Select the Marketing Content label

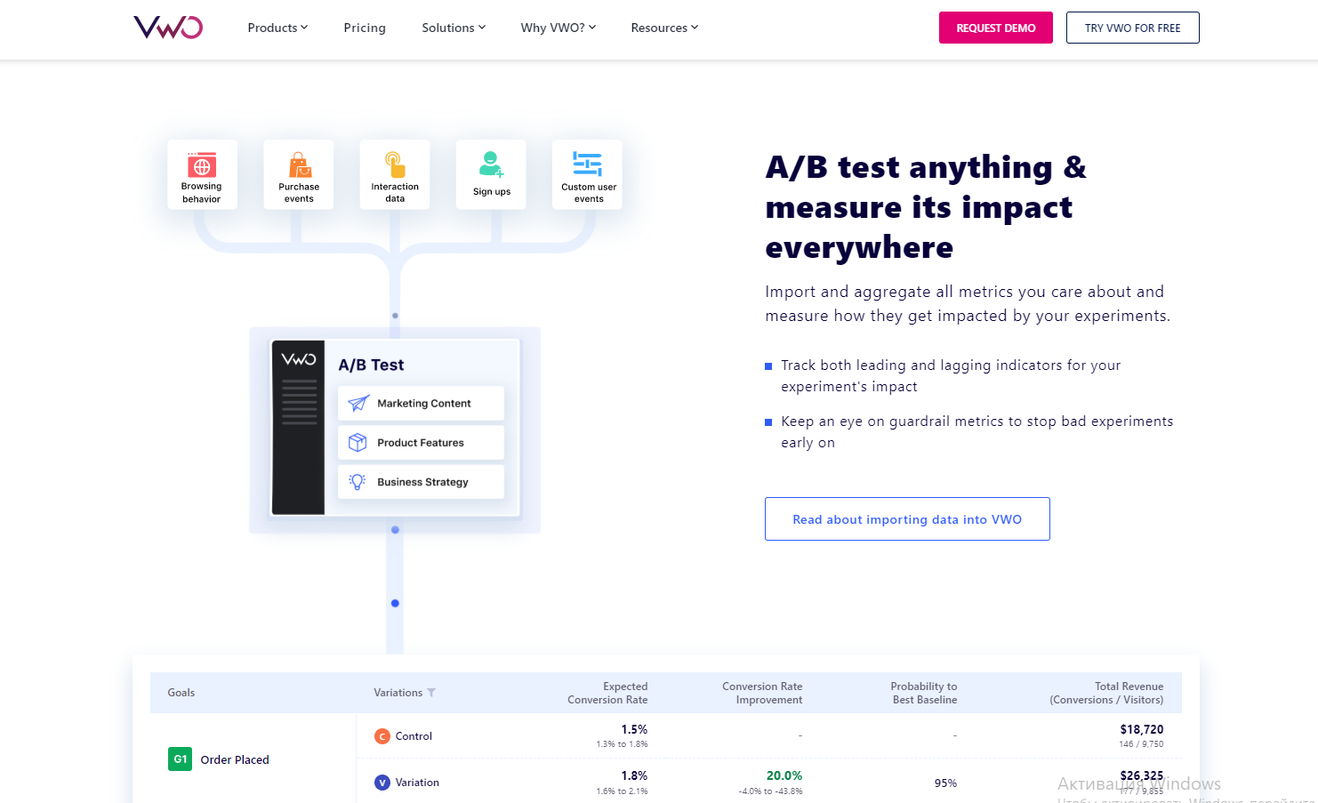[424, 403]
